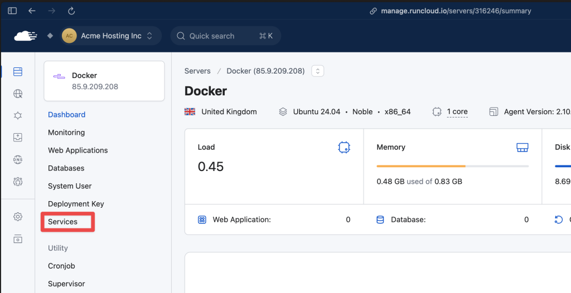Screen dimensions: 571x293
Task: Open the Services menu item
Action: pos(62,222)
